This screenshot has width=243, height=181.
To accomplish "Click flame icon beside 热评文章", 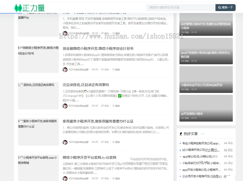I will pos(181,134).
